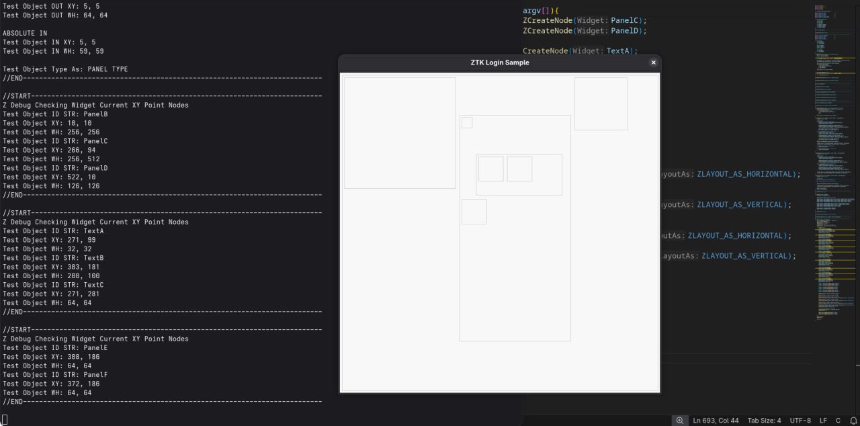
Task: Click "Test Object OUT WH: 64, 64" line
Action: 55,15
